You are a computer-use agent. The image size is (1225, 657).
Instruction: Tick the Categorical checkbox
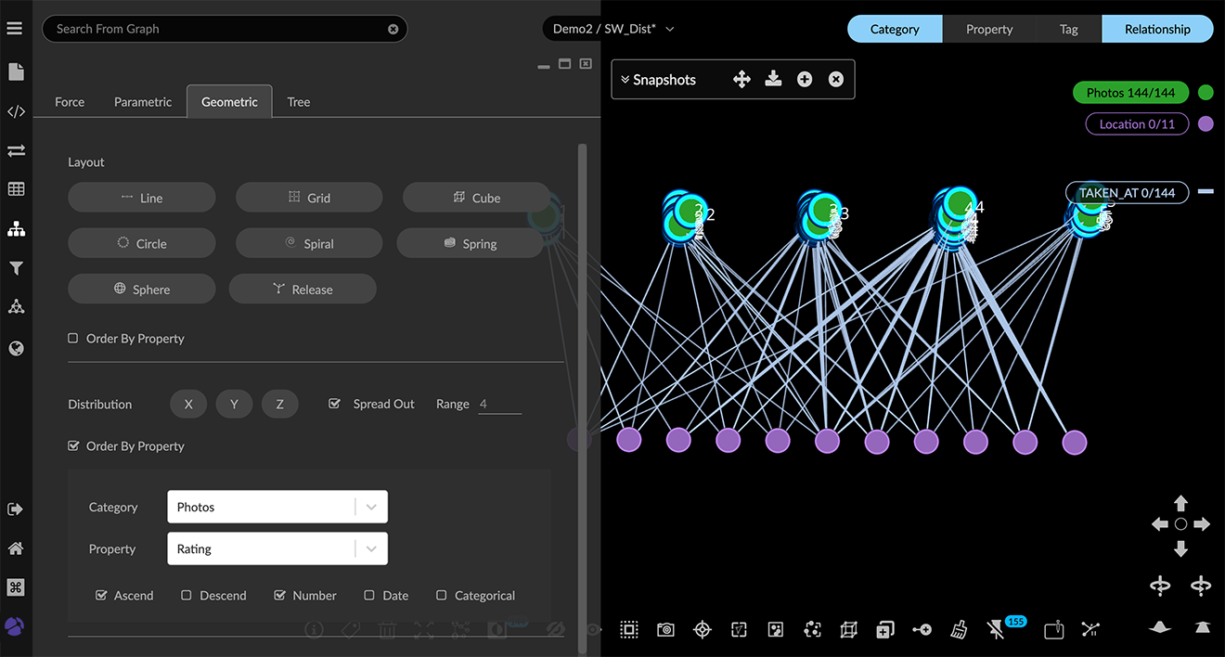(x=442, y=596)
